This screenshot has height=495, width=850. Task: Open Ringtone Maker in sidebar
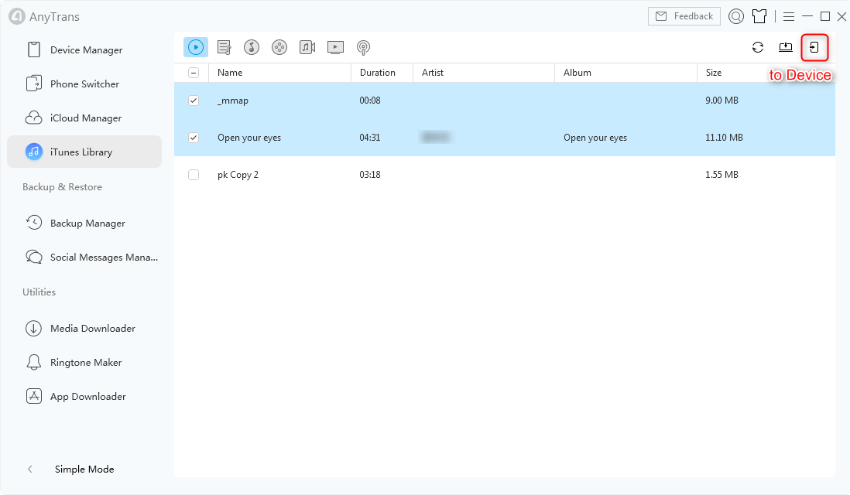pos(84,362)
